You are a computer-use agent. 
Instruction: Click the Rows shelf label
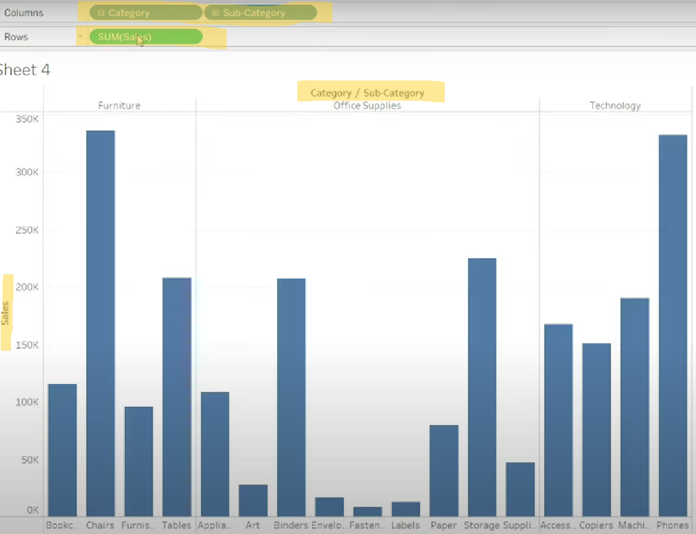16,36
